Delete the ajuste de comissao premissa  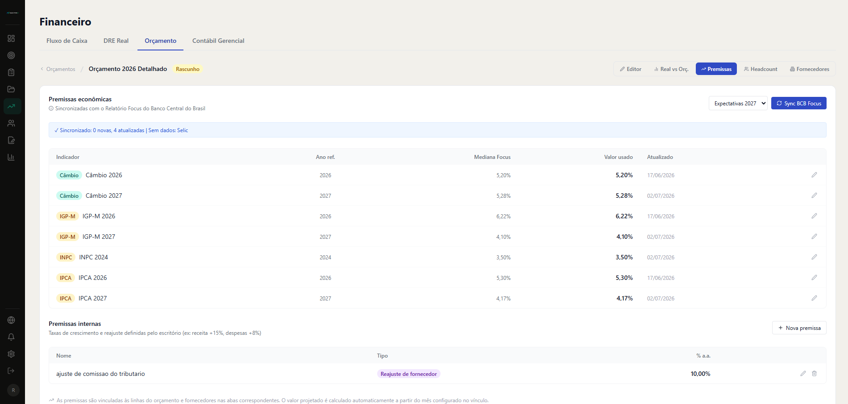(x=814, y=374)
